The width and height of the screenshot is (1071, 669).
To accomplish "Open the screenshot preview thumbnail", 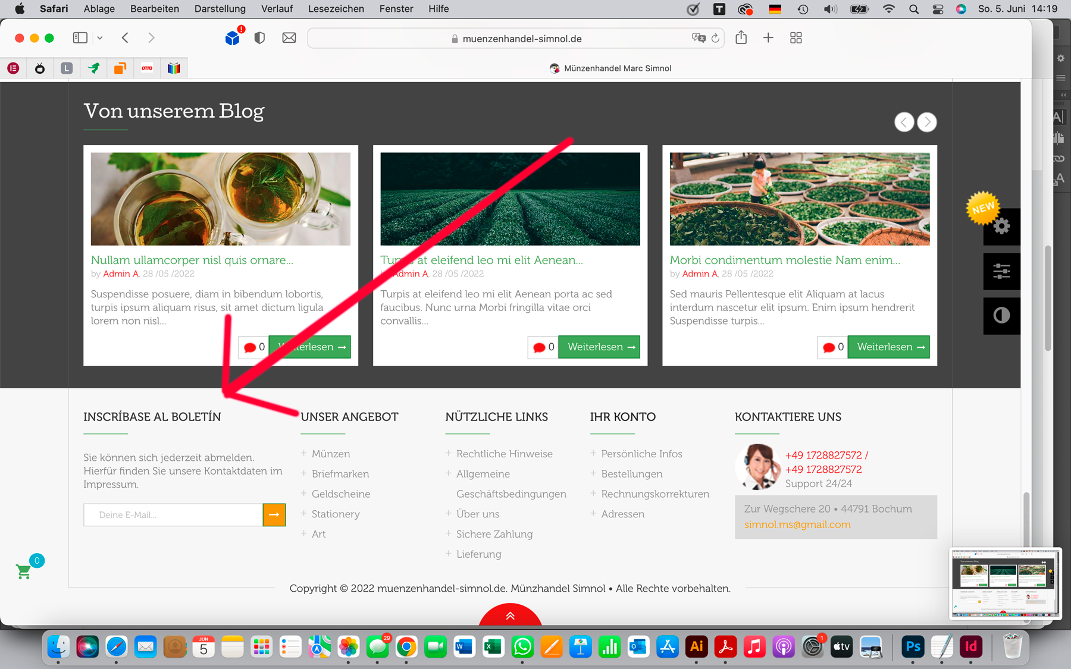I will [x=1006, y=583].
